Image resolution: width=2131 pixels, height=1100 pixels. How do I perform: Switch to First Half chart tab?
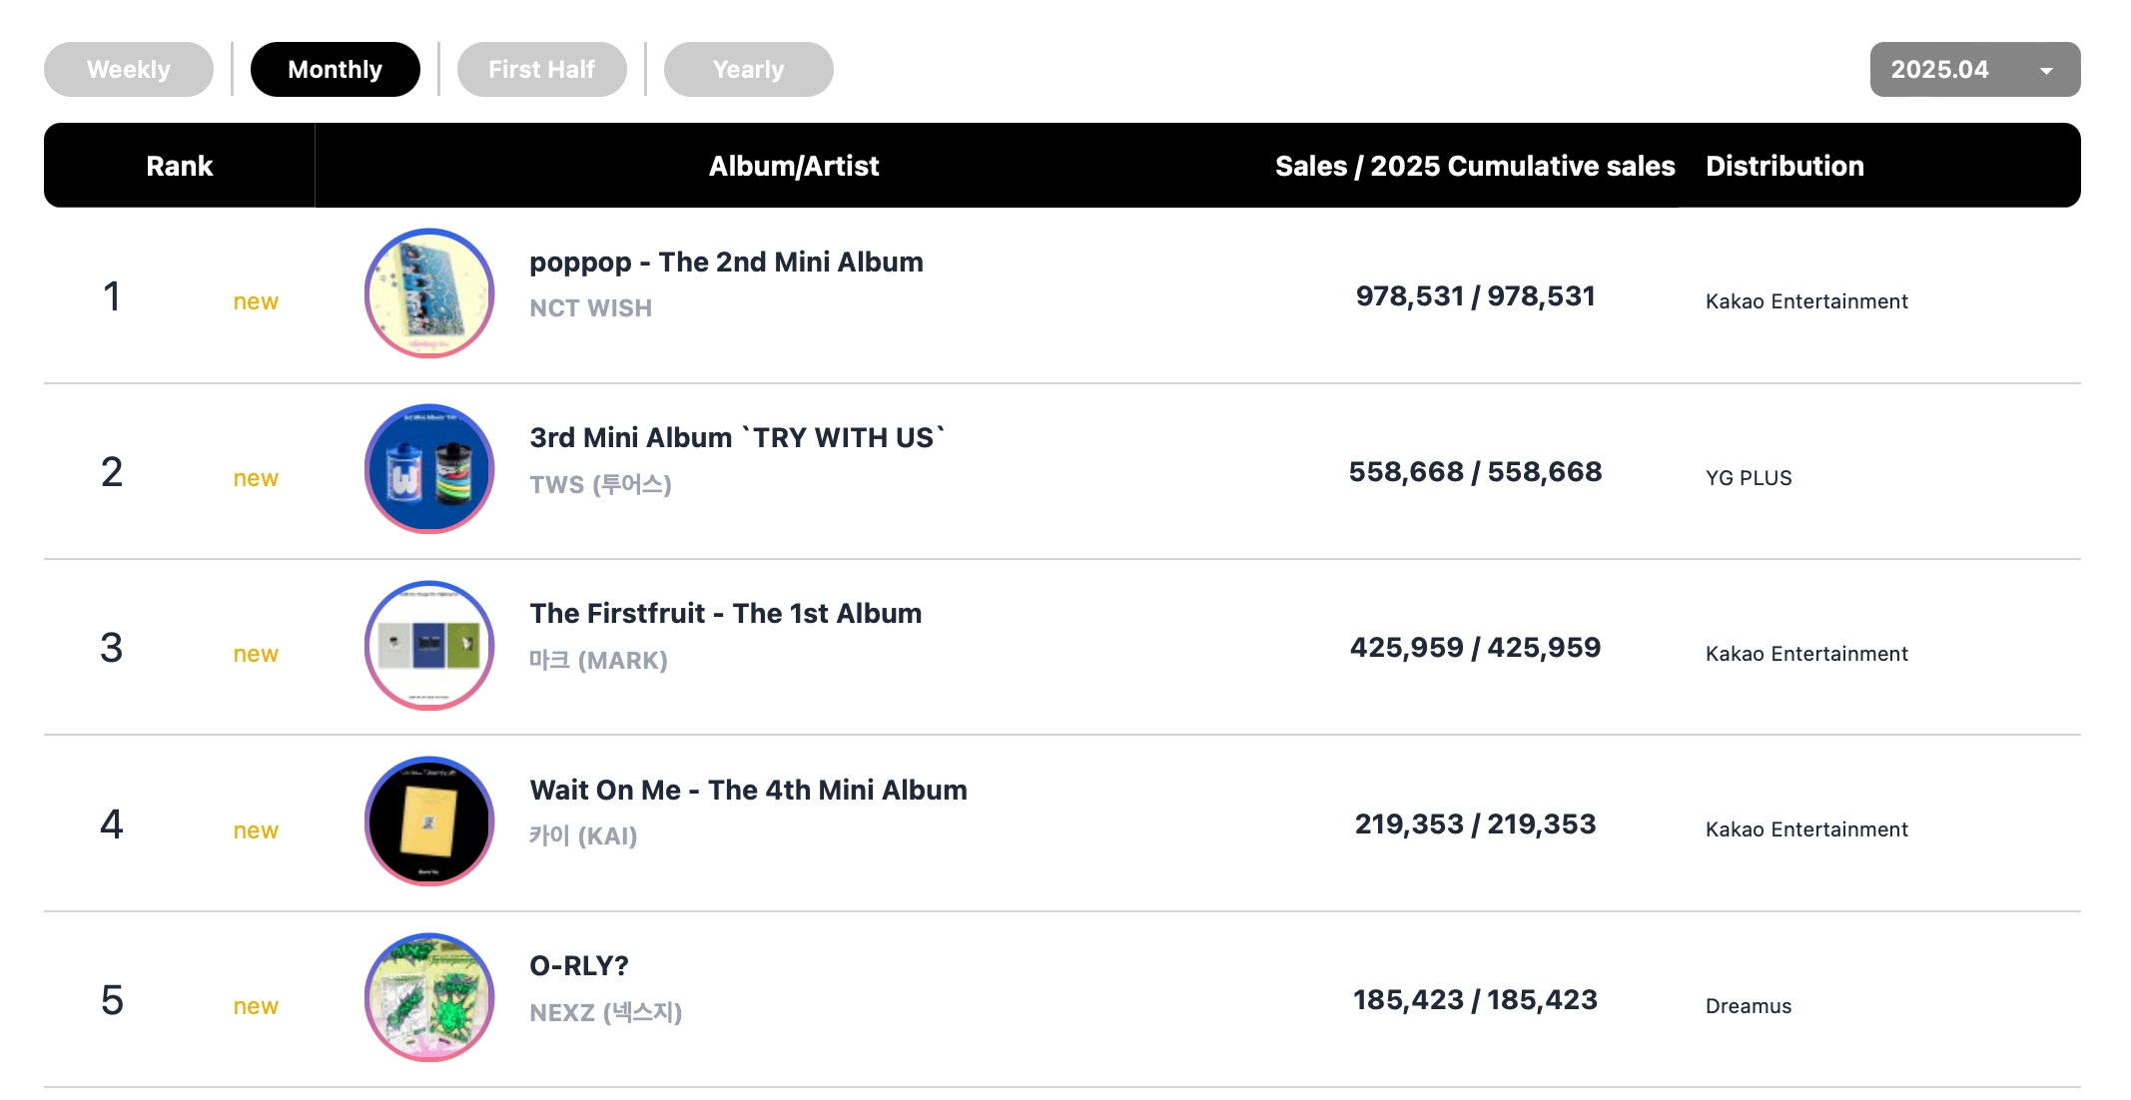(542, 70)
